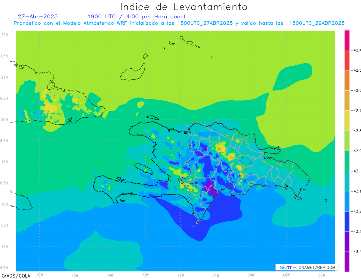Viewport: 361px width, 279px height.
Task: Click the 'Indice de Levantamiento' title
Action: (x=184, y=7)
